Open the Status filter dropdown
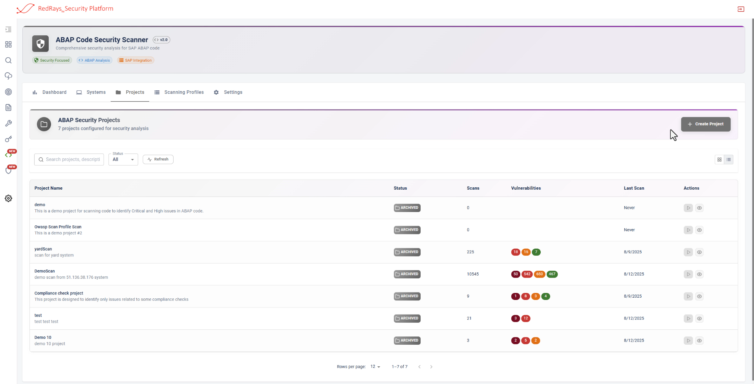The image size is (754, 384). [x=123, y=159]
